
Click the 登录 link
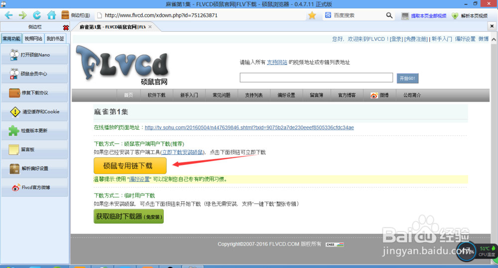coord(396,39)
